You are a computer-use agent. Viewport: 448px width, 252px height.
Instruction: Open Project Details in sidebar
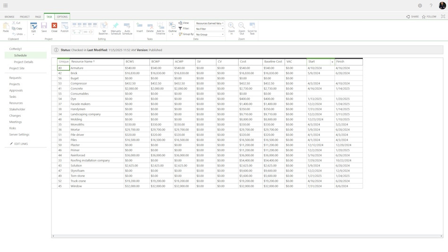24,62
